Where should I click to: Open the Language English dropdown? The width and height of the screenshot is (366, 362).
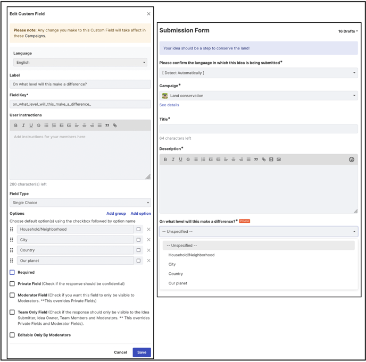80,63
